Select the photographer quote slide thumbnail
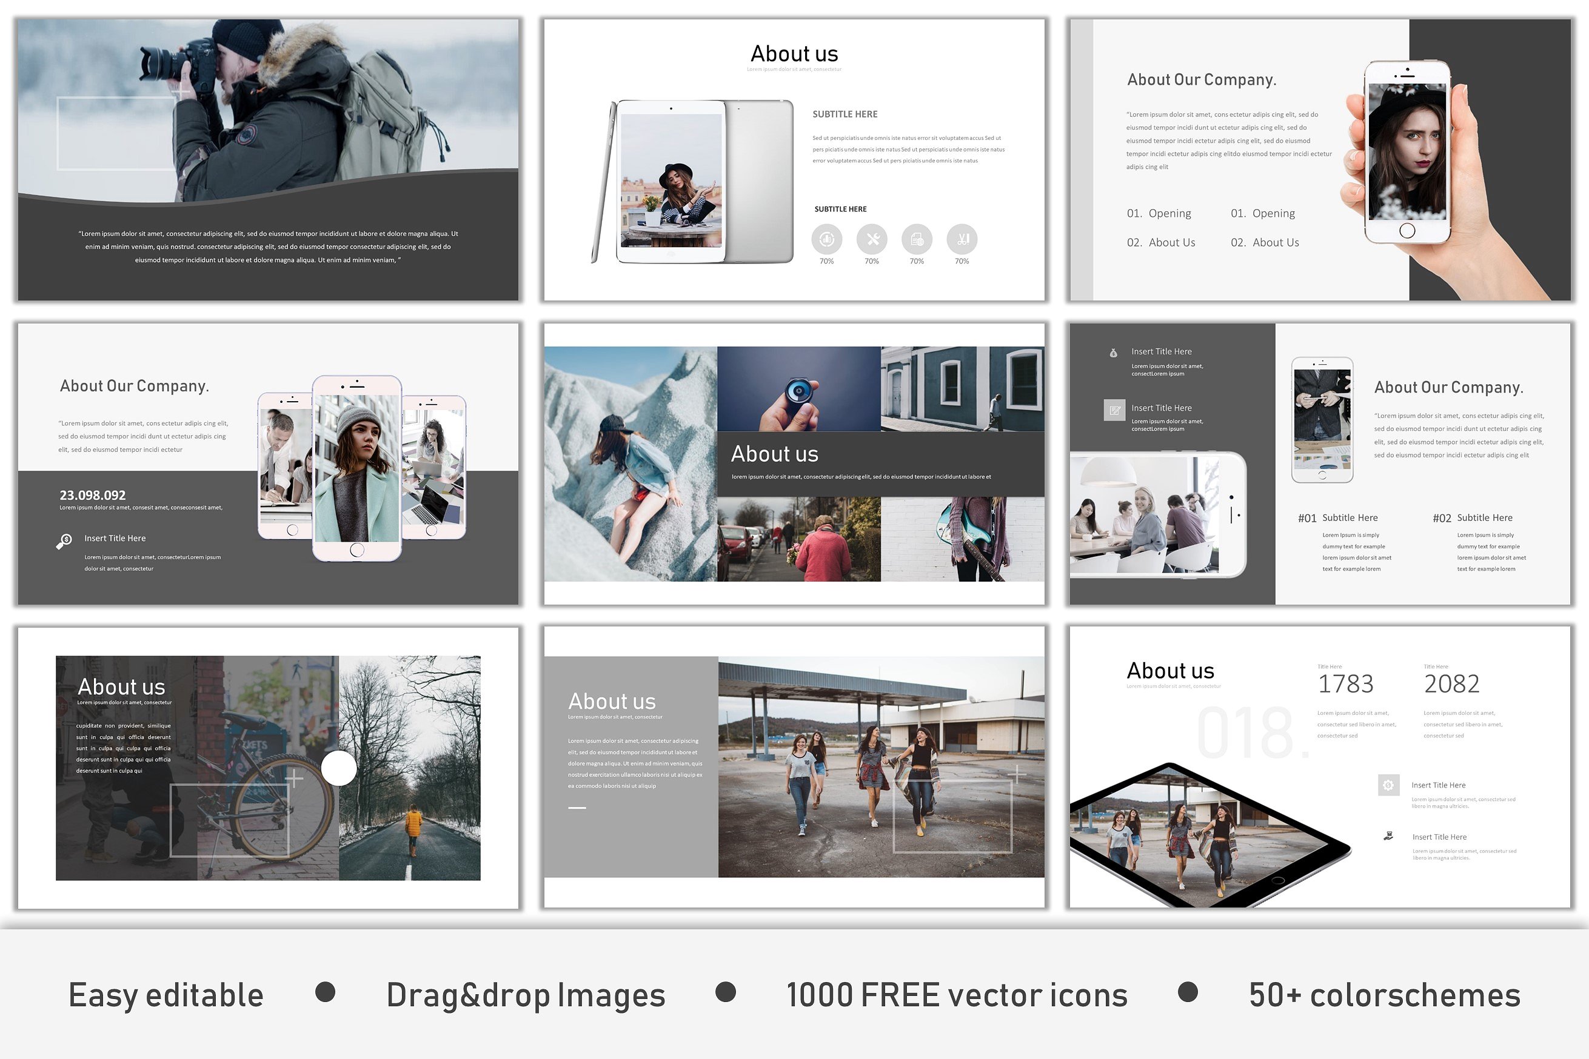Viewport: 1589px width, 1059px height. (x=267, y=160)
